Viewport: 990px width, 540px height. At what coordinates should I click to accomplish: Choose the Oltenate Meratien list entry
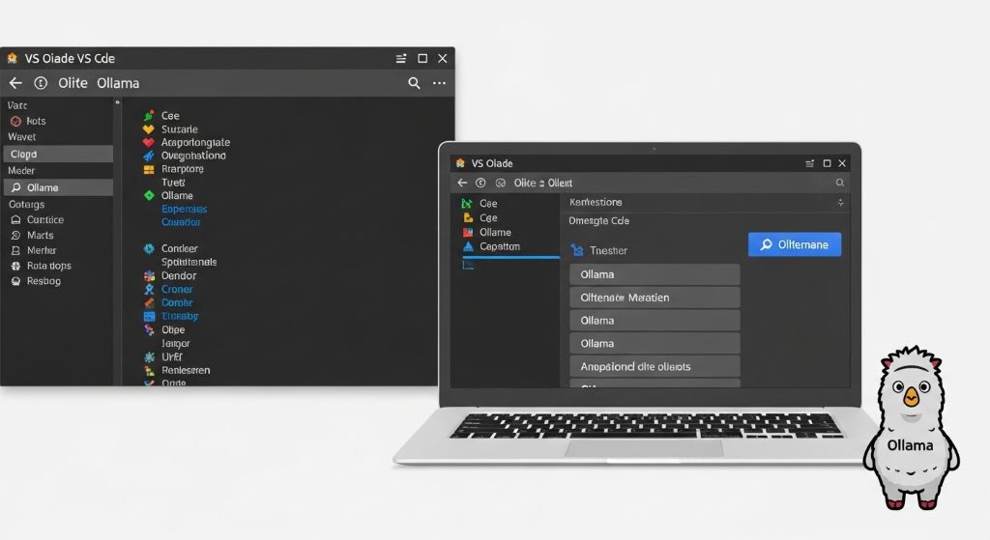coord(655,298)
